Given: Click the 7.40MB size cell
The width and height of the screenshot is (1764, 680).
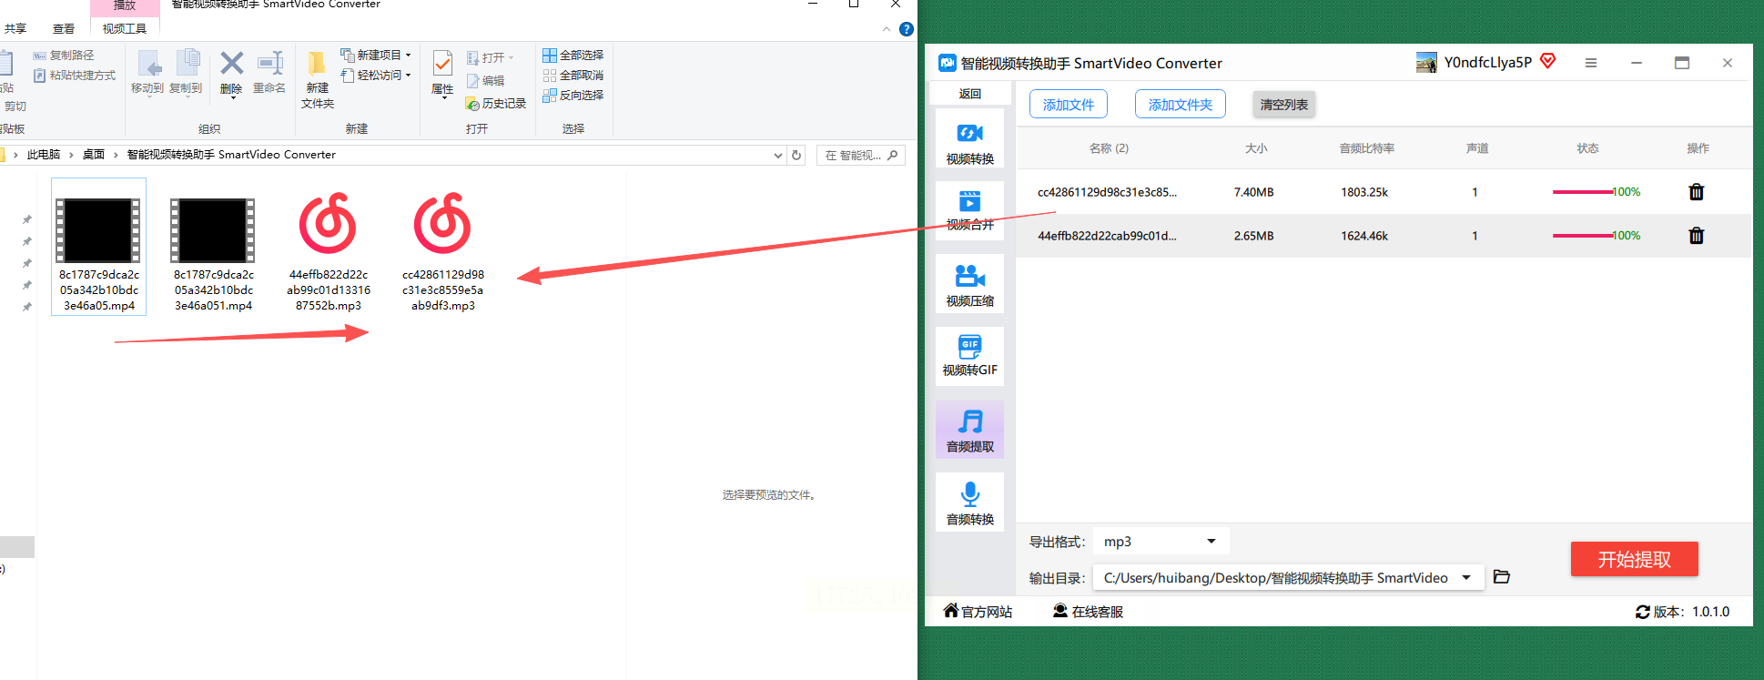Looking at the screenshot, I should click(x=1254, y=192).
